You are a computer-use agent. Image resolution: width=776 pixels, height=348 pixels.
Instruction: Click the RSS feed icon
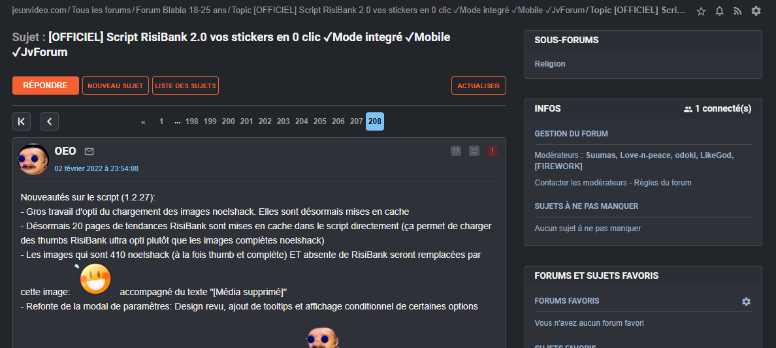737,11
